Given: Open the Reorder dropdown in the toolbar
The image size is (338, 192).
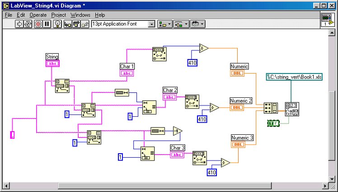Looking at the screenshot, I should click(197, 24).
